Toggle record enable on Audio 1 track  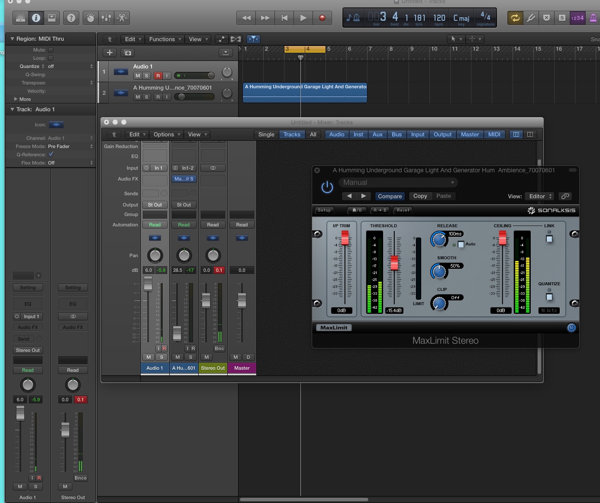click(158, 76)
